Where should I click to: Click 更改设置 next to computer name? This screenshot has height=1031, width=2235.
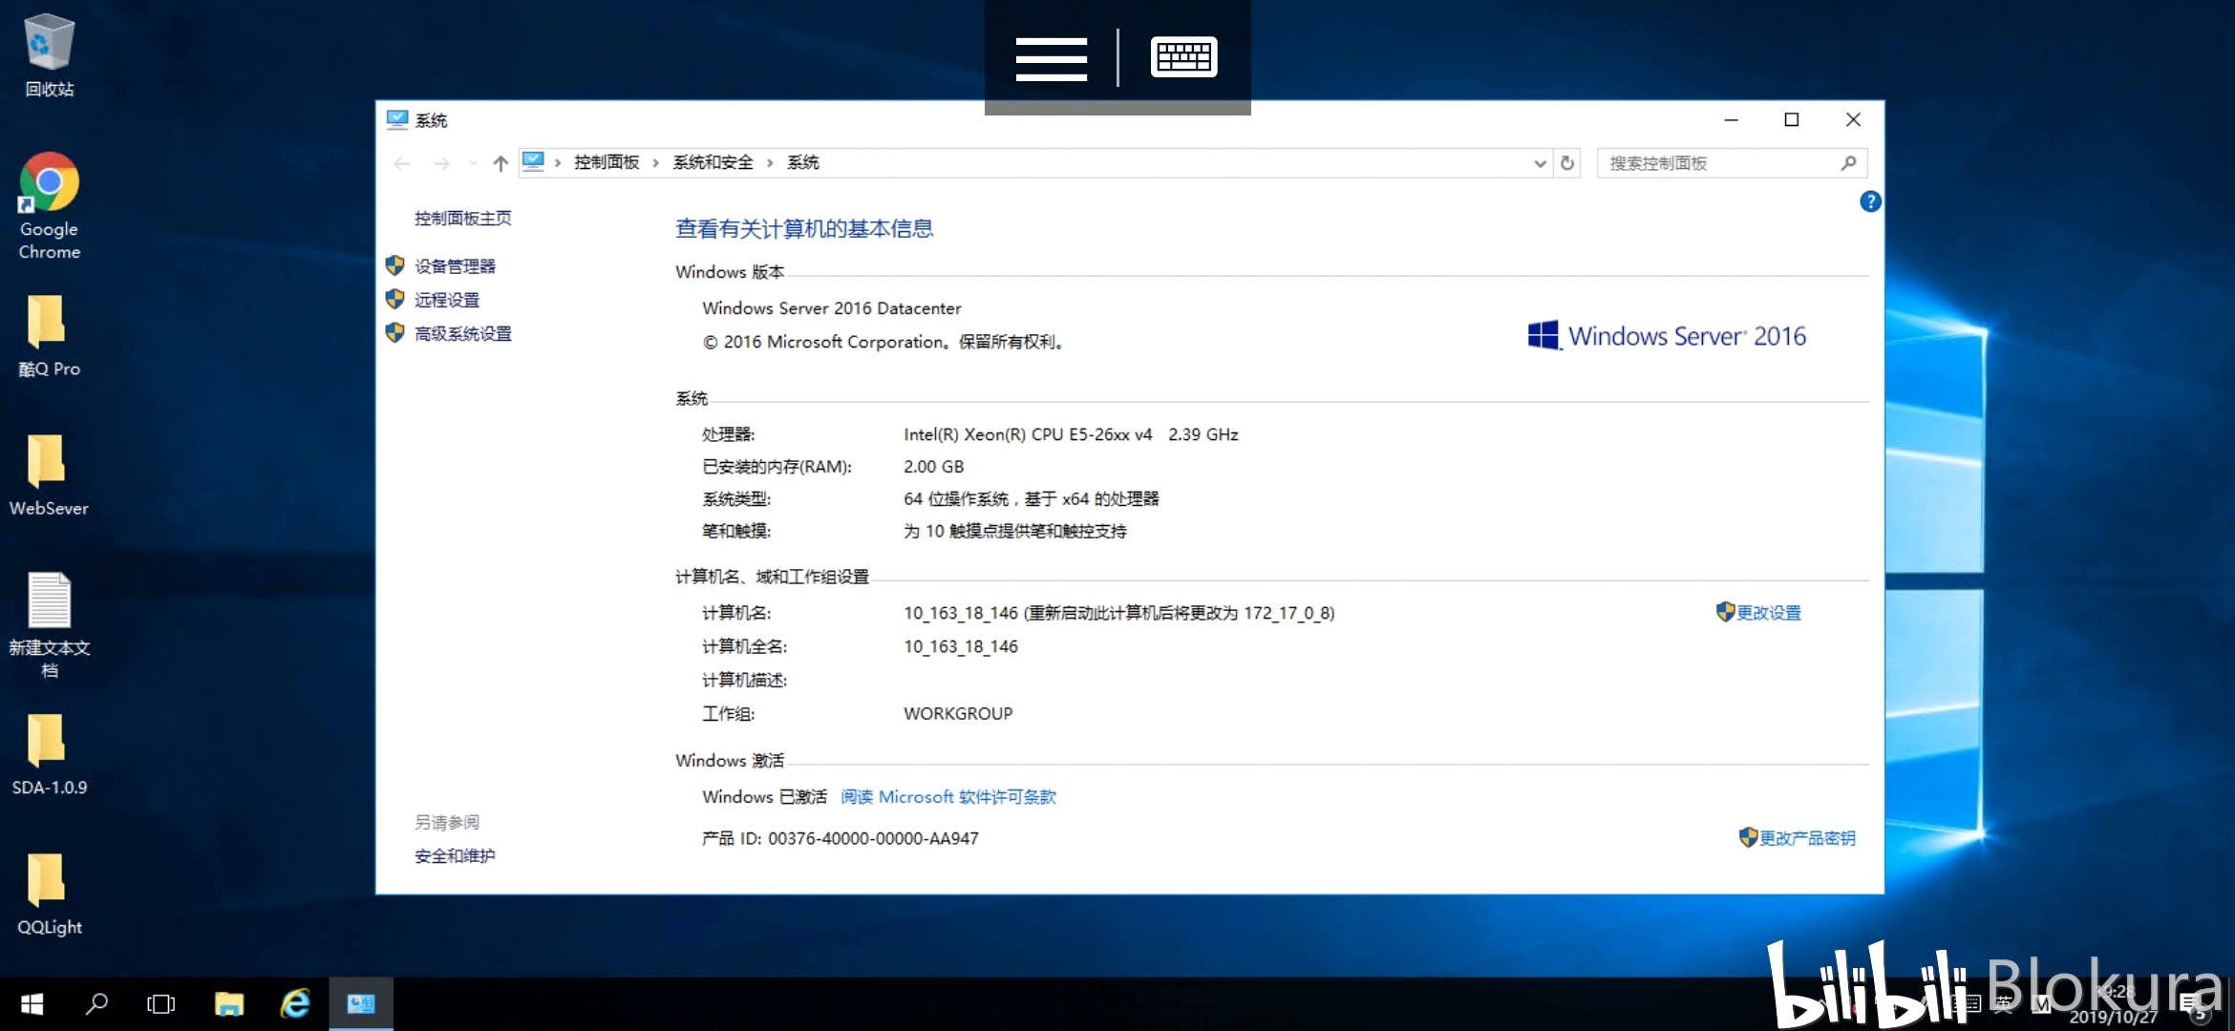tap(1768, 613)
